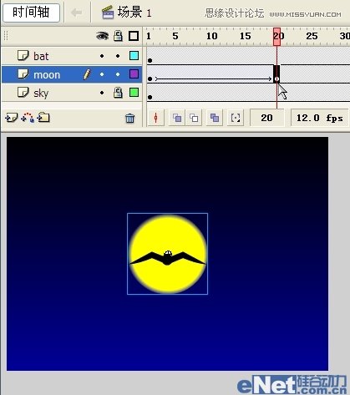This screenshot has height=395, width=350.
Task: Click lock icon to lock all layers
Action: coord(118,36)
